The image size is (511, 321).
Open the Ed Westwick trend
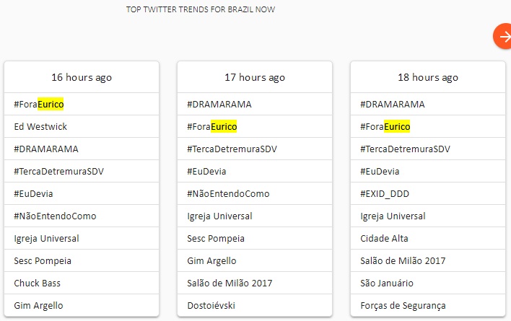click(42, 127)
